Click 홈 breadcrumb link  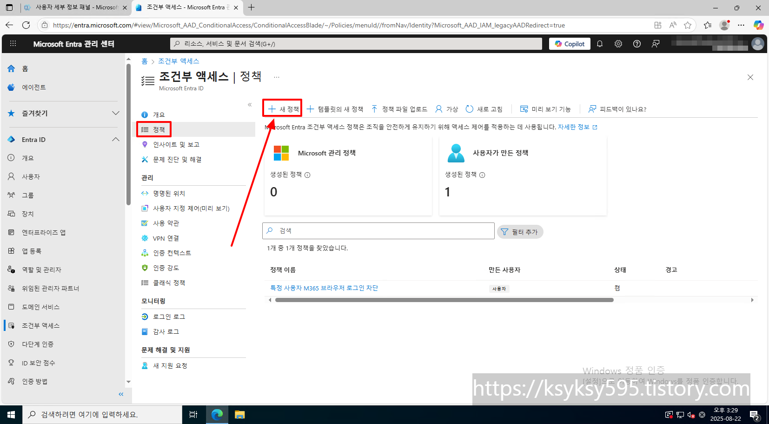(145, 61)
